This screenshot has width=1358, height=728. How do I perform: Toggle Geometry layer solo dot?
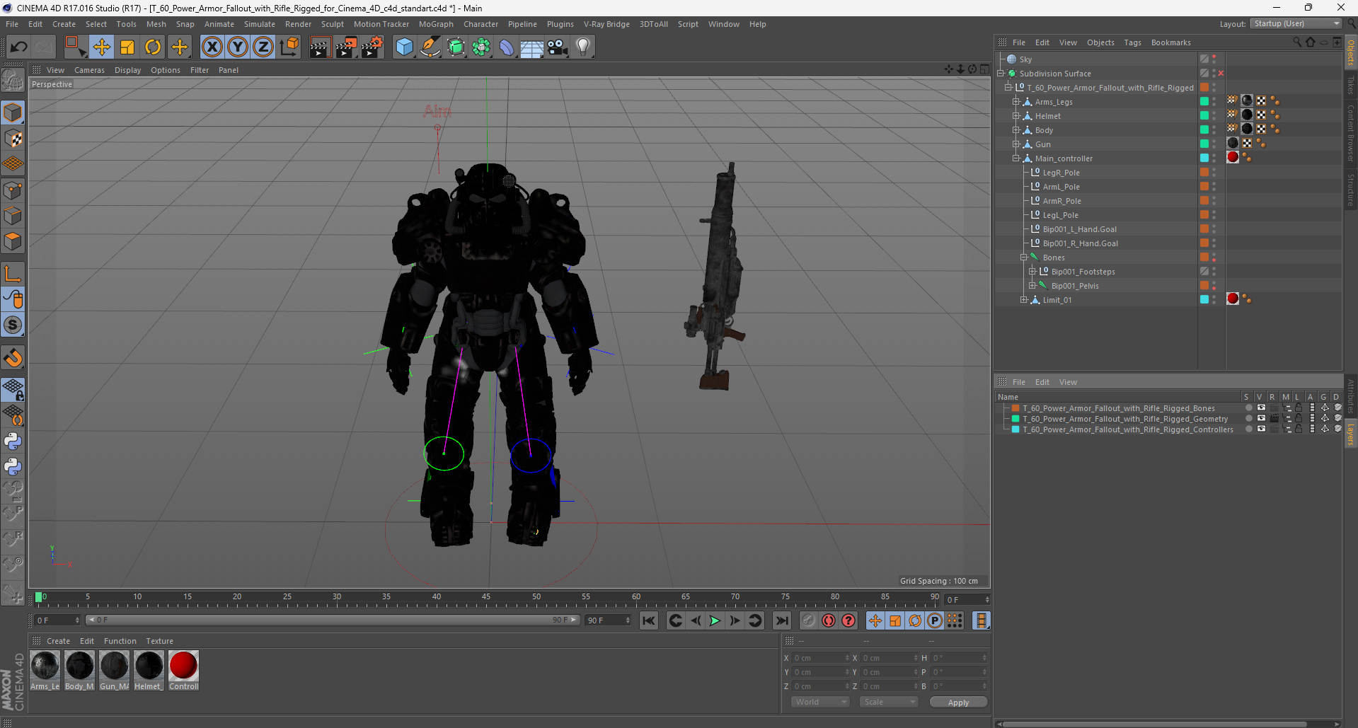pyautogui.click(x=1249, y=419)
